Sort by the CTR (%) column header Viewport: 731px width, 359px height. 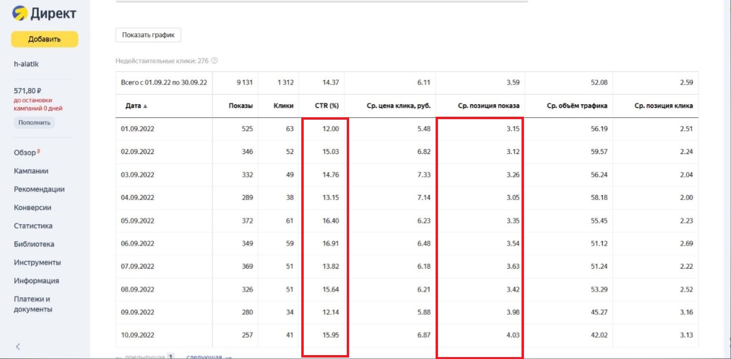coord(327,106)
